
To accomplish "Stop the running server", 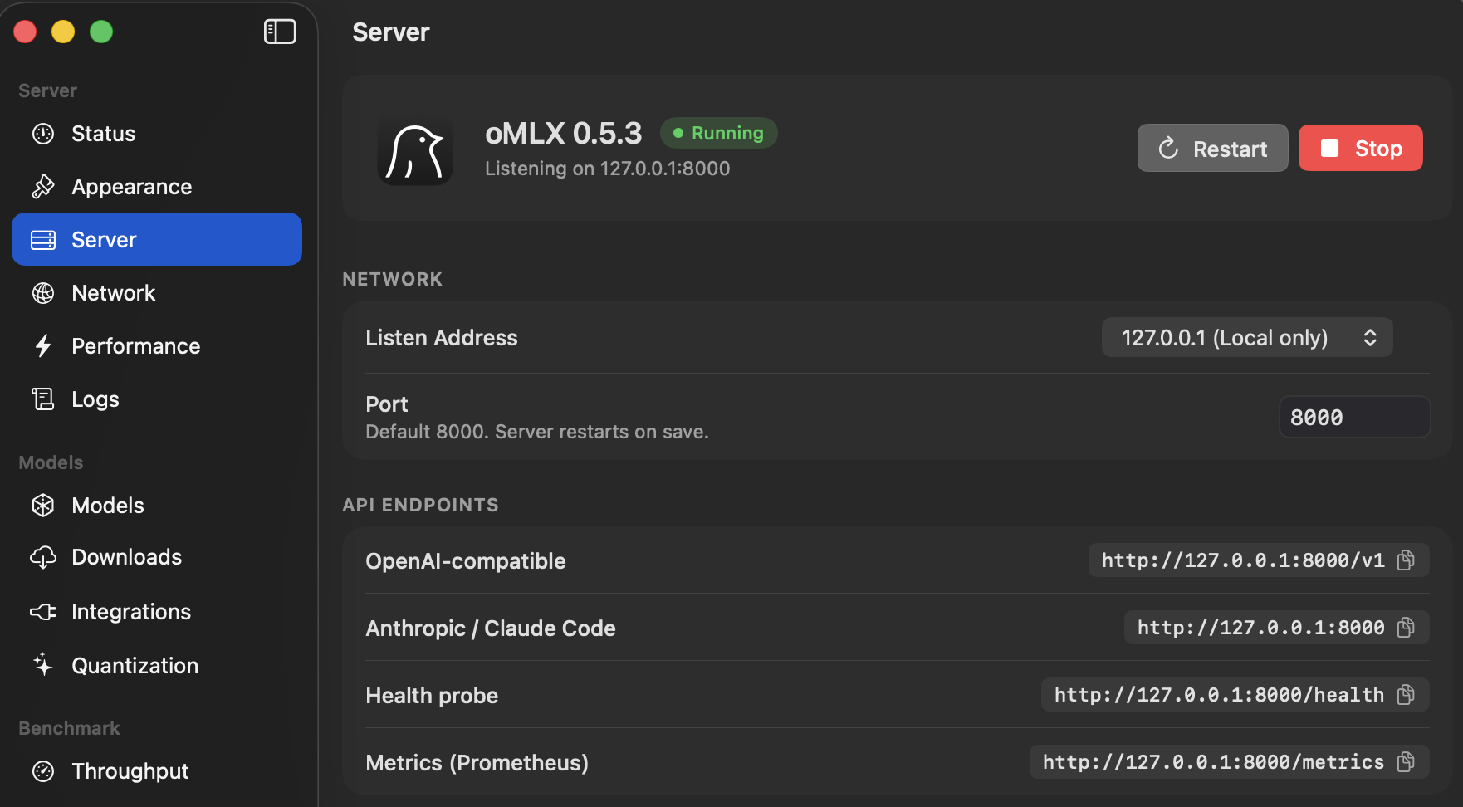I will (x=1360, y=148).
